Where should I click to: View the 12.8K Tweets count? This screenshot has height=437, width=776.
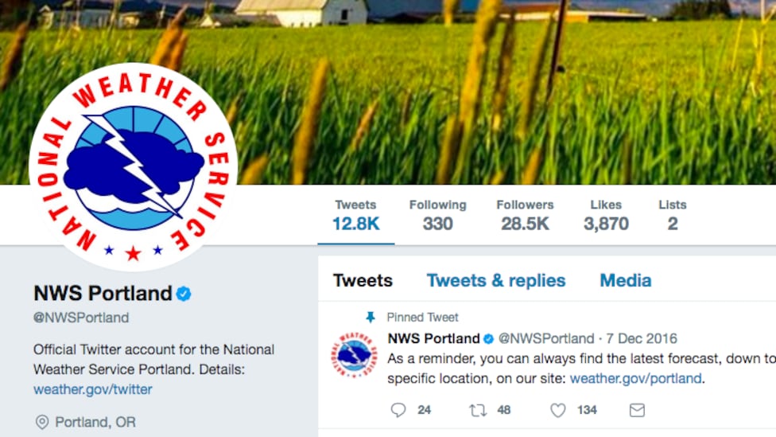tap(355, 216)
